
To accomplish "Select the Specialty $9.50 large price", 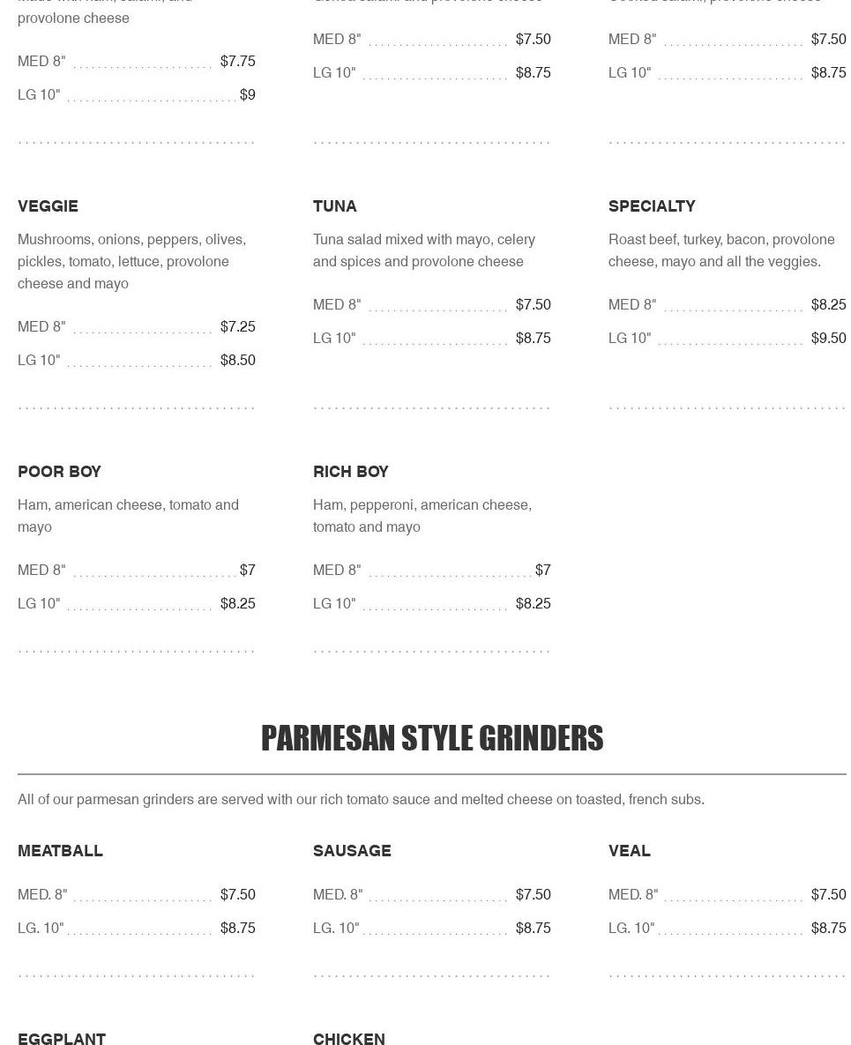I will click(828, 338).
